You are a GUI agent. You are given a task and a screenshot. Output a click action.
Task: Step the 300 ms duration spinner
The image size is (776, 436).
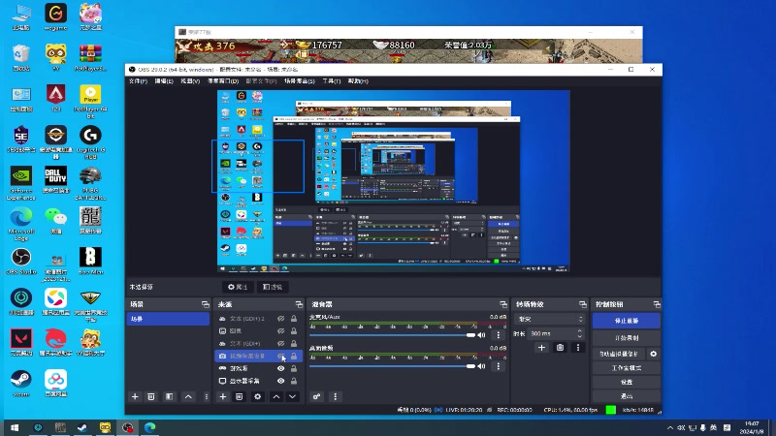click(x=579, y=333)
